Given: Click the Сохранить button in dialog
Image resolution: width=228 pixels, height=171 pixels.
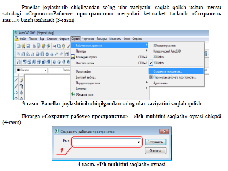Looking at the screenshot, I should coord(155,142).
